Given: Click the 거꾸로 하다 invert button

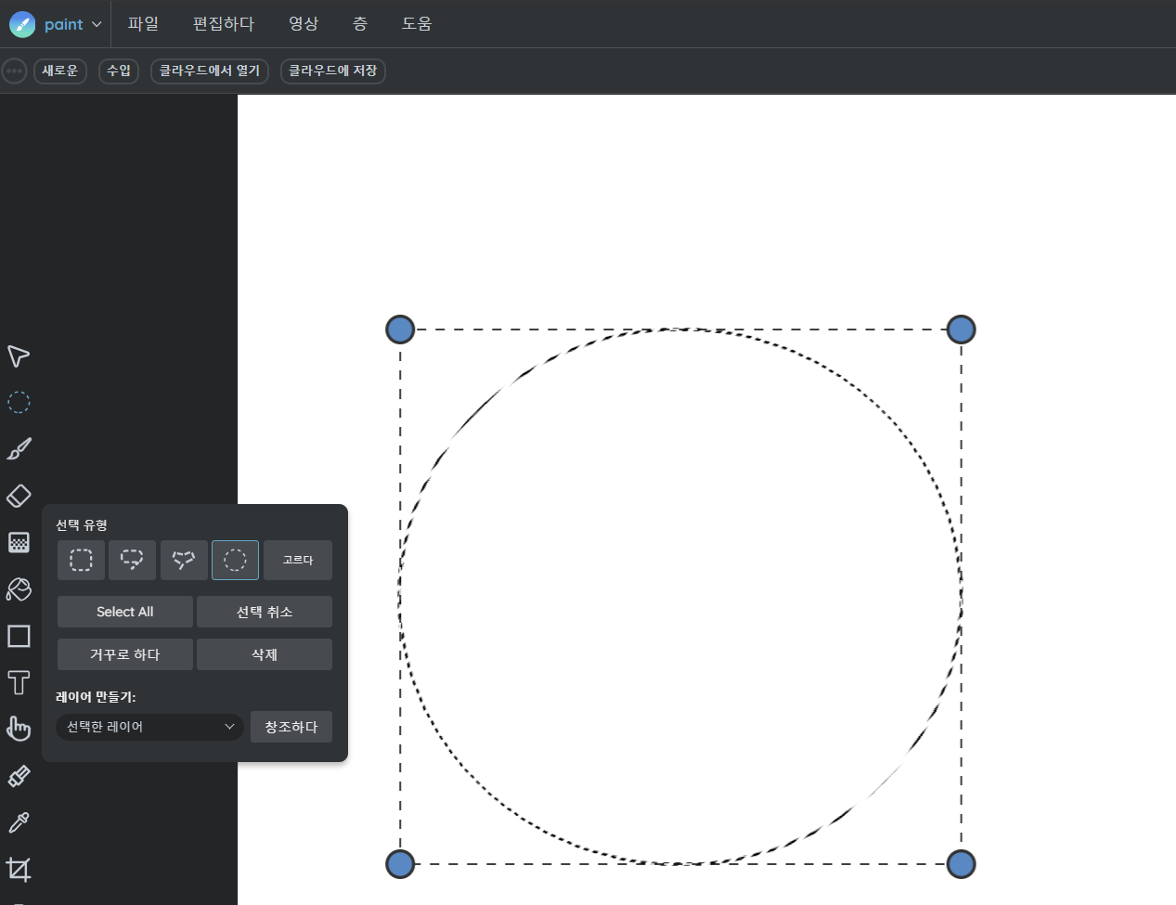Looking at the screenshot, I should click(x=125, y=654).
